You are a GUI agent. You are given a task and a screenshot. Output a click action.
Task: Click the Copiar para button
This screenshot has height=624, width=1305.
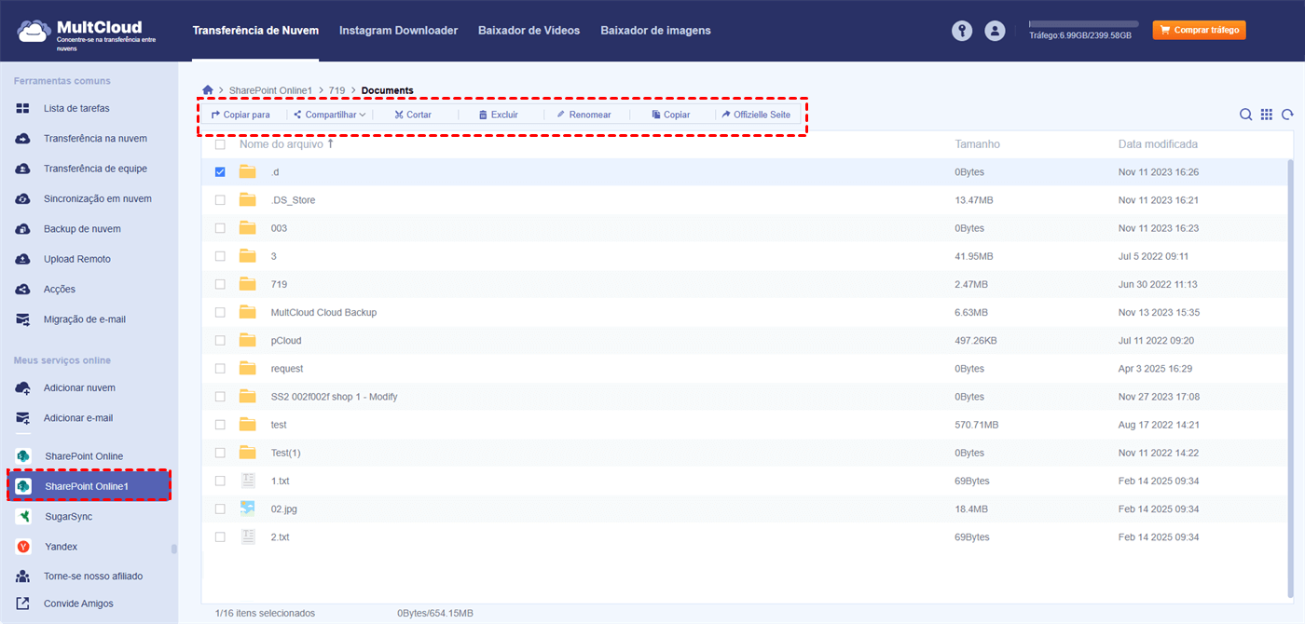[x=240, y=115]
